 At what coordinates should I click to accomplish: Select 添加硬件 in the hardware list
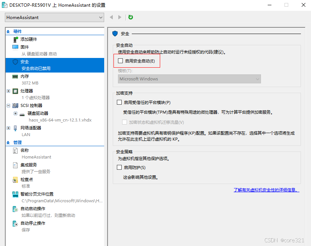29,39
